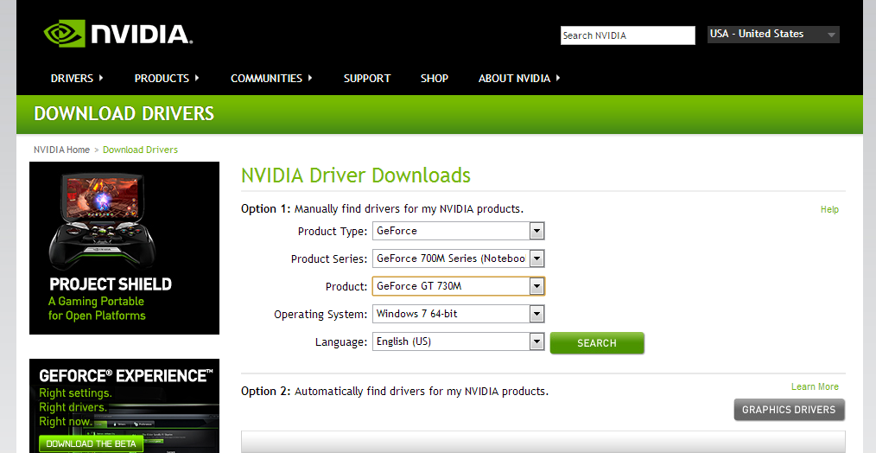This screenshot has height=453, width=876.
Task: Open the Language dropdown
Action: point(458,341)
